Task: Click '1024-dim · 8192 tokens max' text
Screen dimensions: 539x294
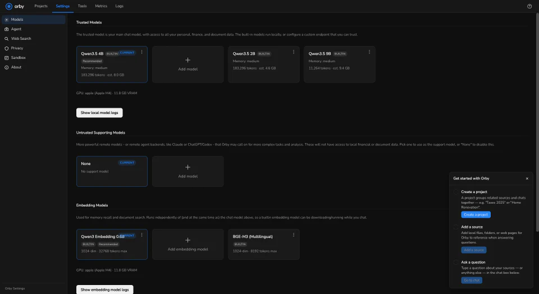Action: tap(254, 251)
